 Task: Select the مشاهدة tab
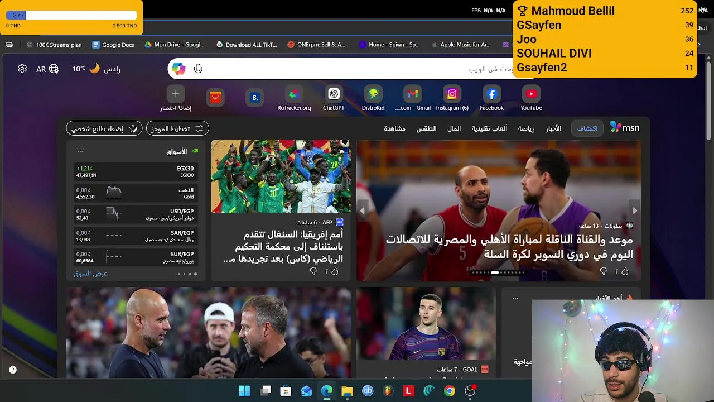pos(394,128)
